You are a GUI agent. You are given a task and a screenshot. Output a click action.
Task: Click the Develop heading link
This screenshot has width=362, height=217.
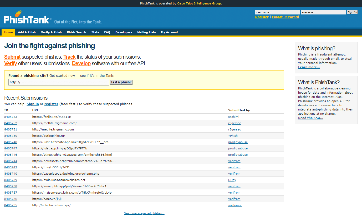(81, 63)
